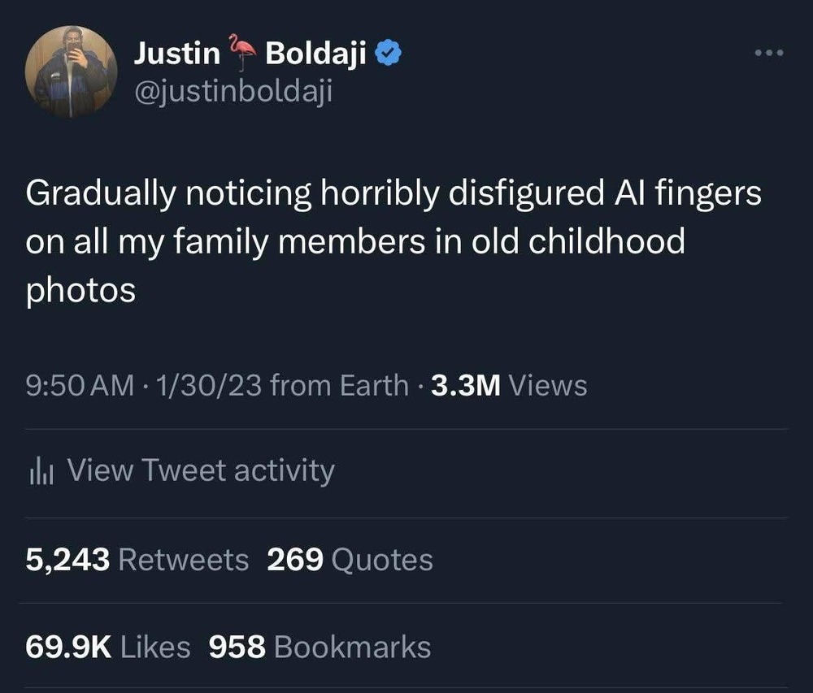Select the tweet text about AI fingers
This screenshot has height=693, width=813.
point(394,241)
